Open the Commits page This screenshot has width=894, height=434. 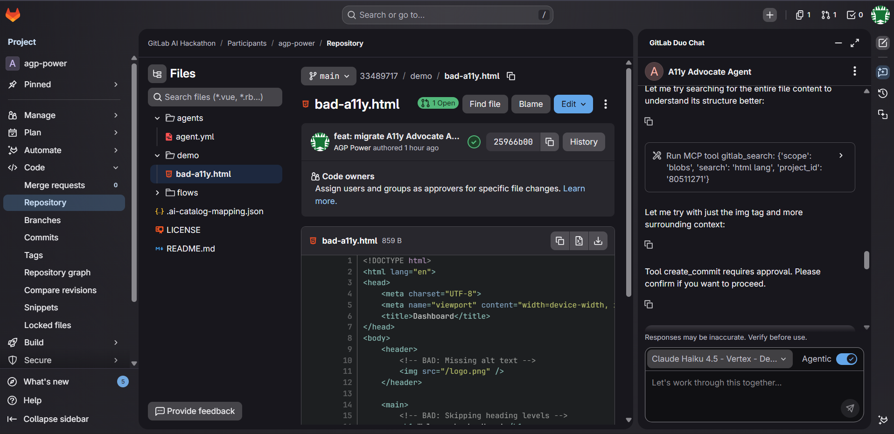pyautogui.click(x=64, y=238)
